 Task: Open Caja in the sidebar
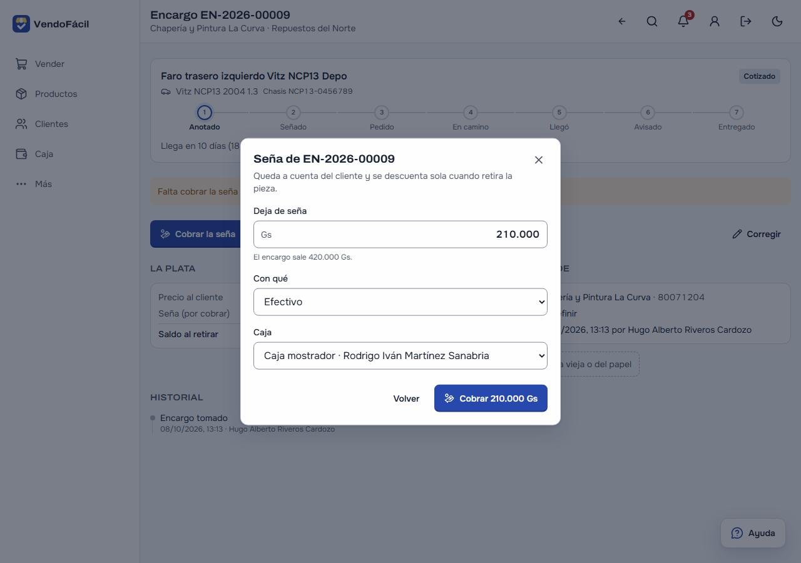point(69,154)
